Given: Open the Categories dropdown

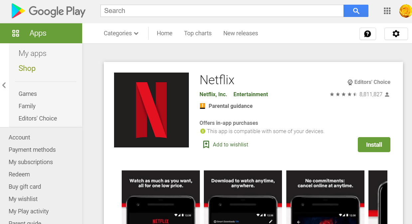Looking at the screenshot, I should click(x=121, y=33).
